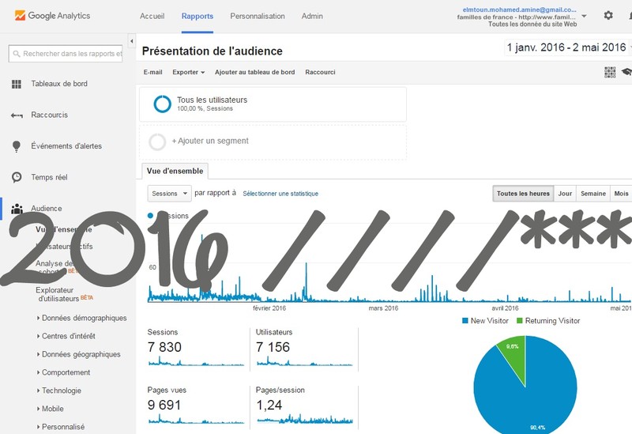Expand Données démographiques in sidebar

pyautogui.click(x=84, y=318)
